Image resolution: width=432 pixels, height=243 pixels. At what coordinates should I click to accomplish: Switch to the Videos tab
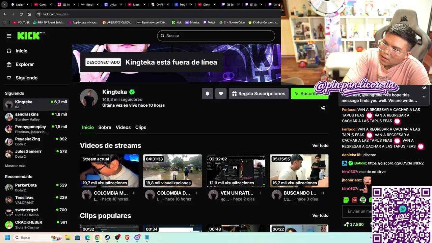pyautogui.click(x=123, y=127)
